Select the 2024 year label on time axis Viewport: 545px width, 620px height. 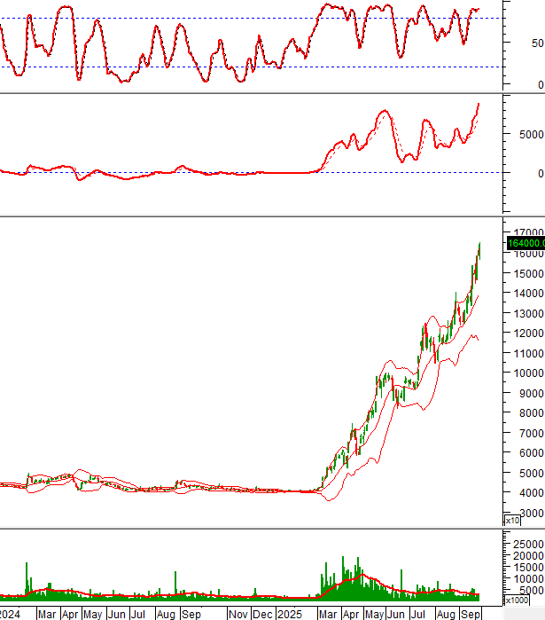(11, 613)
